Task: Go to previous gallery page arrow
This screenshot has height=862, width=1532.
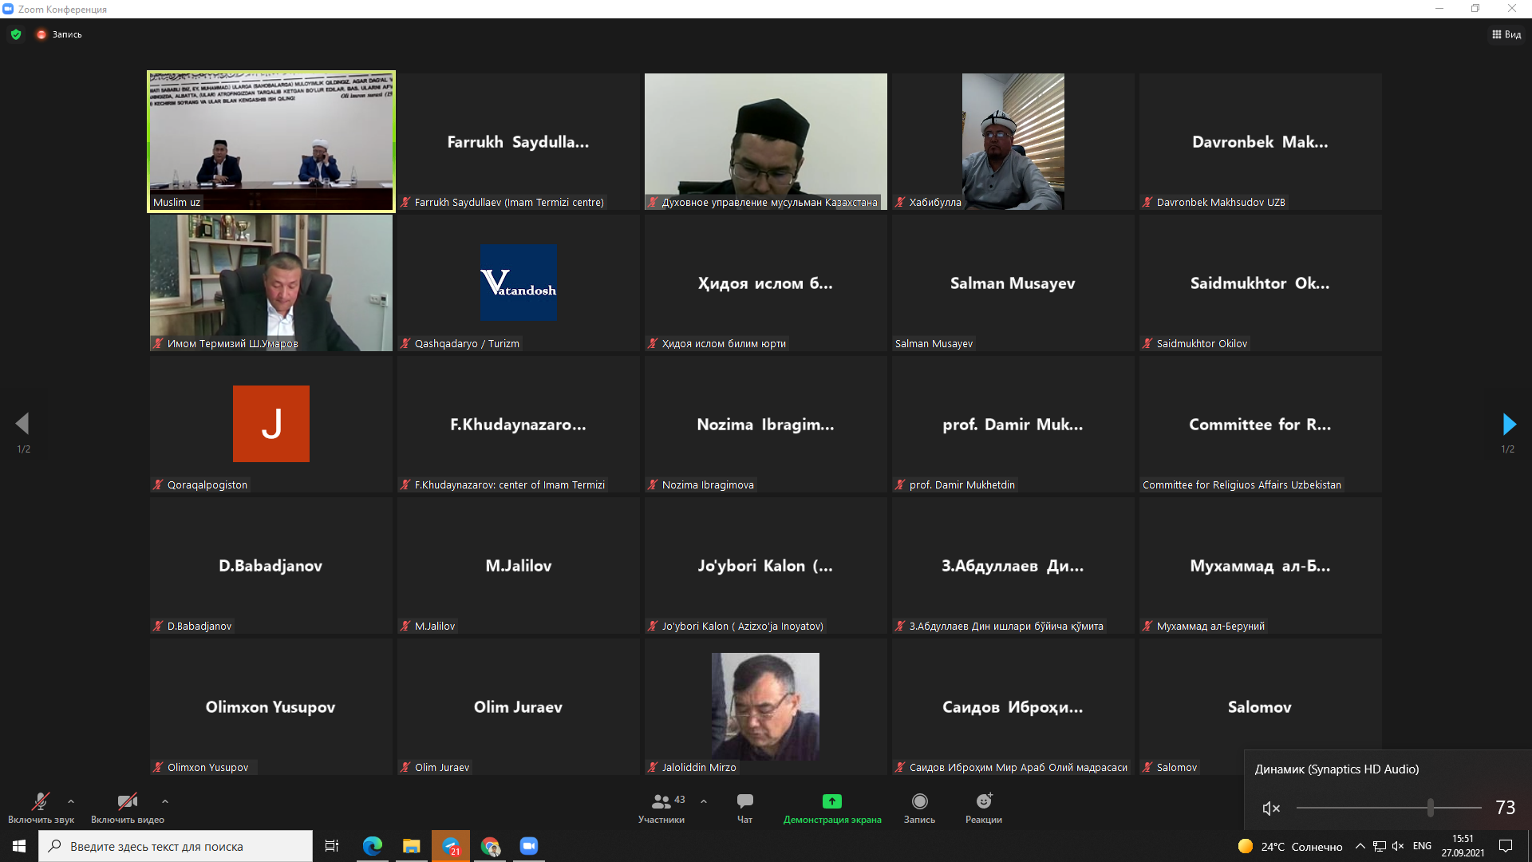Action: [22, 424]
